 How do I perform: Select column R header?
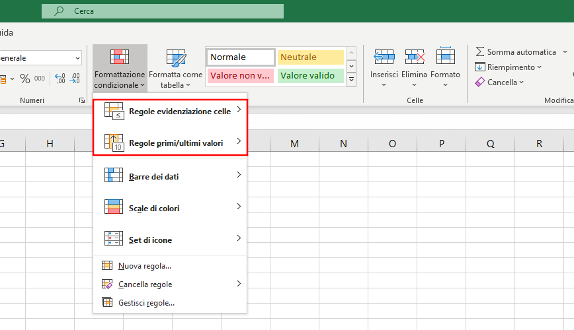click(x=539, y=144)
